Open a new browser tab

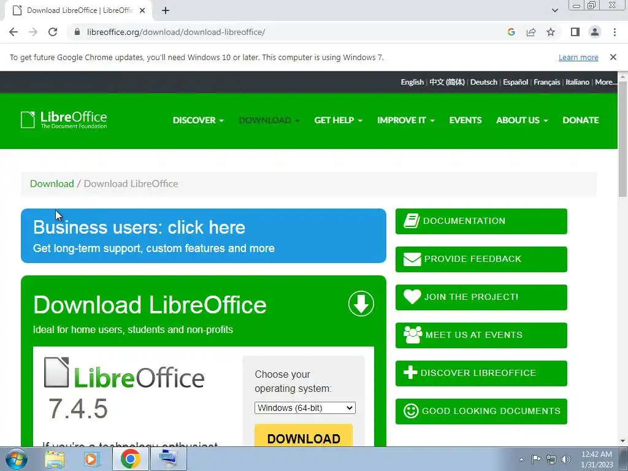click(x=166, y=10)
